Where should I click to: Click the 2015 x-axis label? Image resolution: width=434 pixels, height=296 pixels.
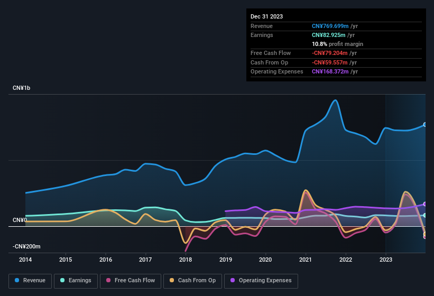click(66, 260)
